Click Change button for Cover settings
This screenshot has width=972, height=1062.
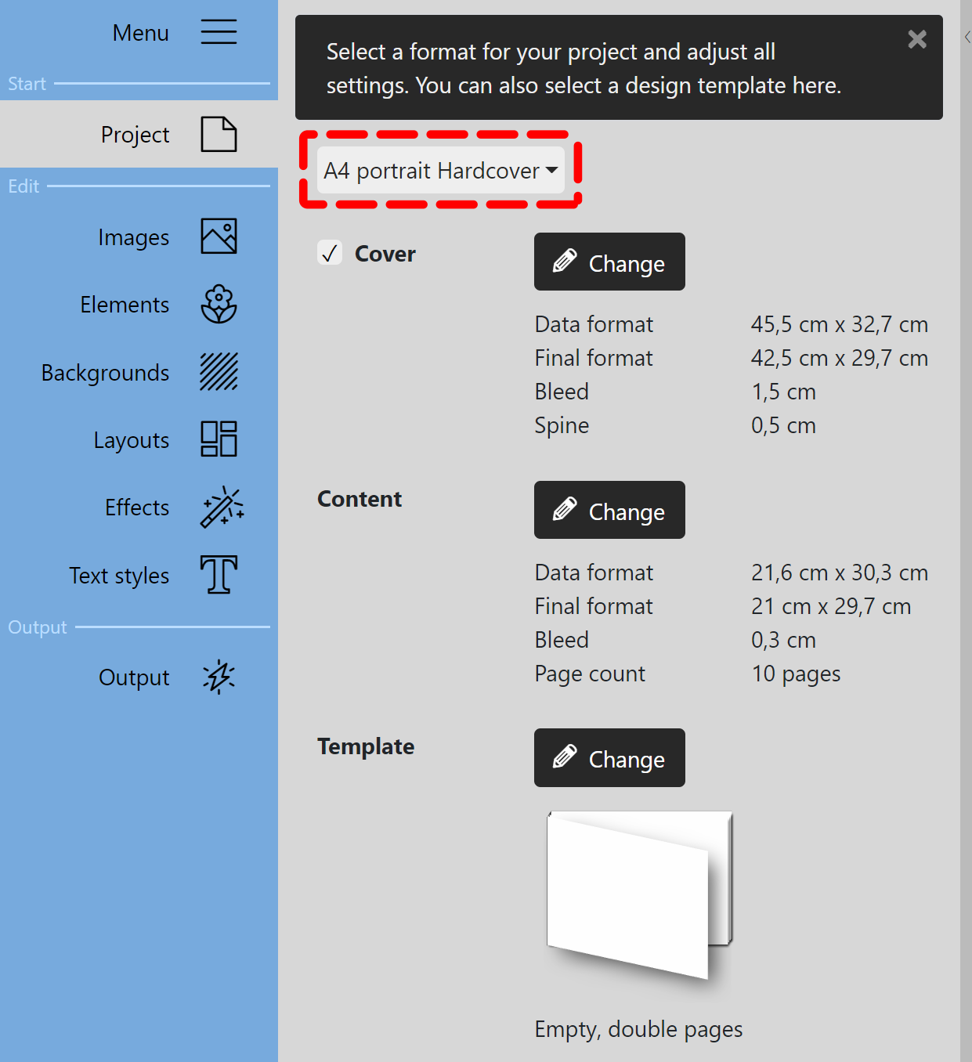click(609, 262)
